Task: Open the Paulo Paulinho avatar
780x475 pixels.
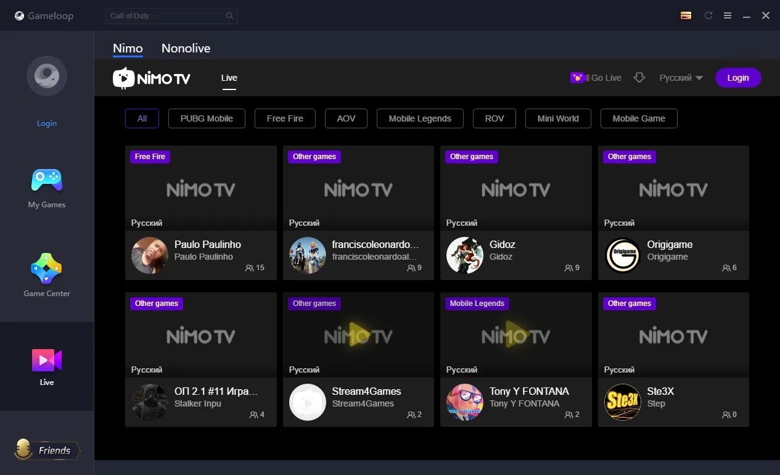Action: point(150,255)
